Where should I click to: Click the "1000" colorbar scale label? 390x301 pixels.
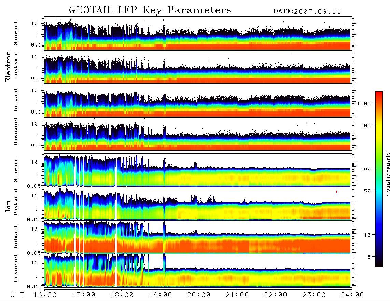coord(364,104)
